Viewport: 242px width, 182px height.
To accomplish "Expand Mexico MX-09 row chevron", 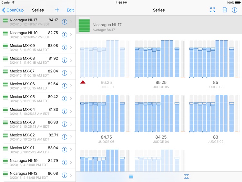I will 71,48.
